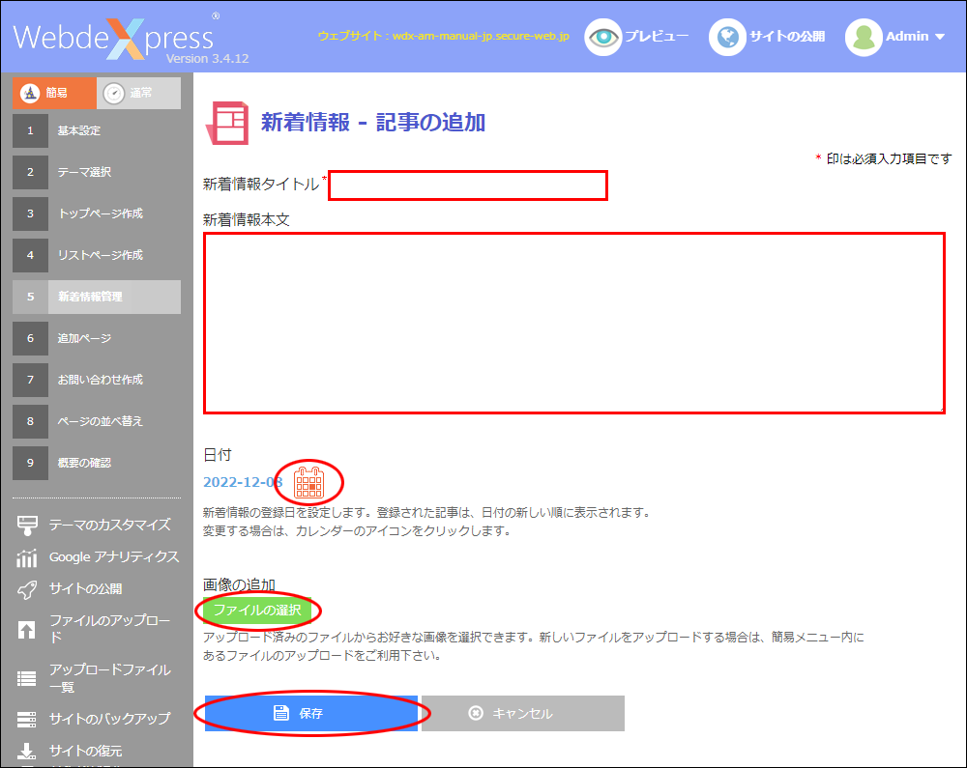Click the ファイルの選択 button

click(257, 611)
